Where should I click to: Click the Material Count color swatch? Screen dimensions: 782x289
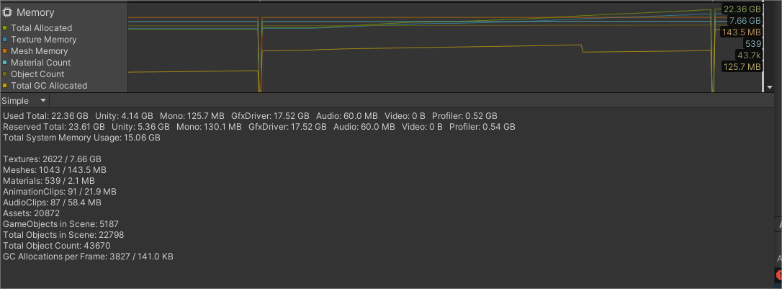coord(6,63)
